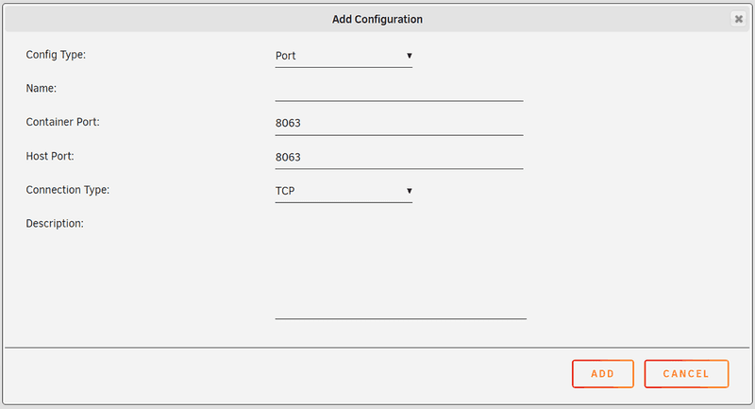Click the "Config Type:" label
755x409 pixels.
56,55
